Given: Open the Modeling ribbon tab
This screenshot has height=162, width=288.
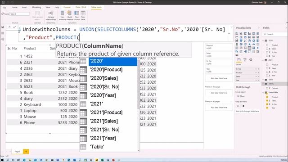Looking at the screenshot, I should (36, 7).
